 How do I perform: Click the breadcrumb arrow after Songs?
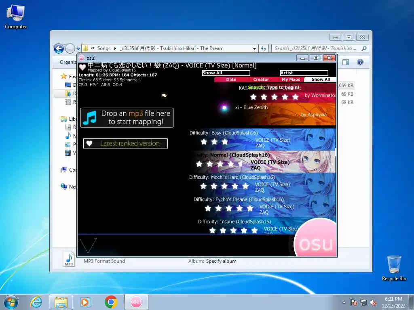click(x=115, y=48)
